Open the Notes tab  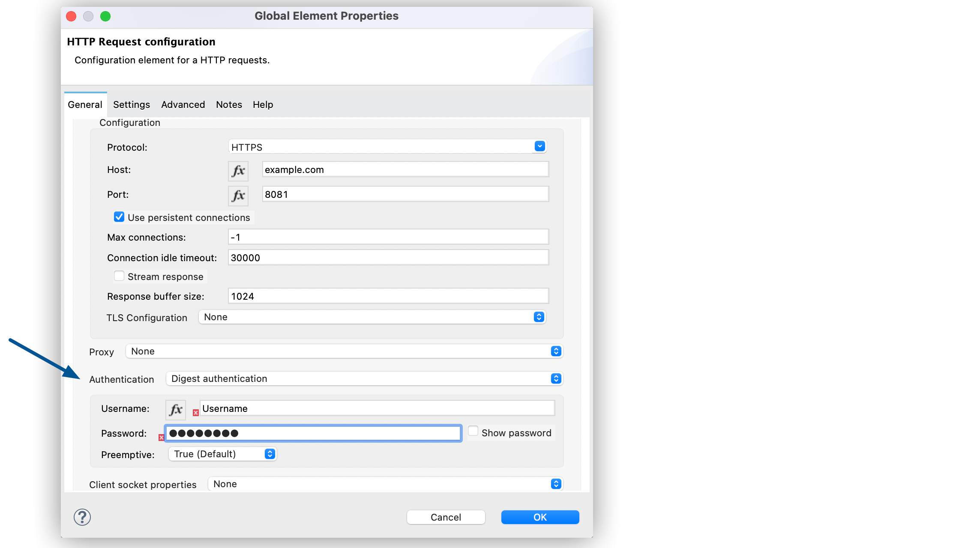(229, 104)
